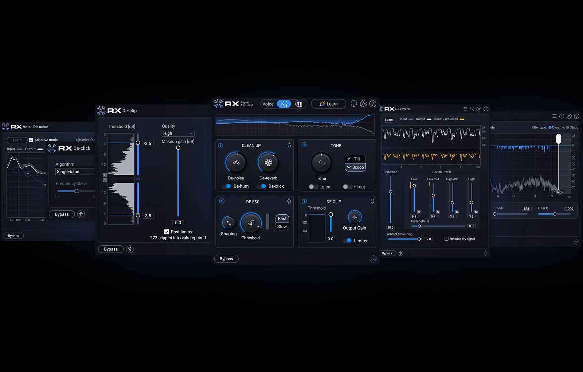Click the De-reverb knob in CLEAN UP

[x=269, y=162]
